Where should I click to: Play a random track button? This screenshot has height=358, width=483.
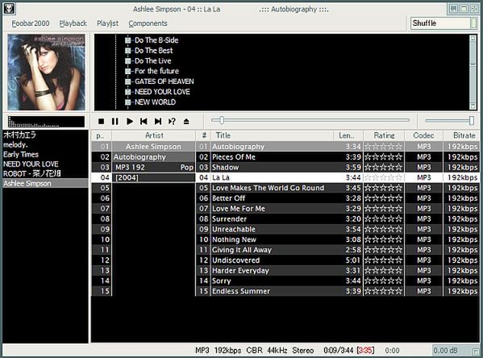tap(172, 122)
